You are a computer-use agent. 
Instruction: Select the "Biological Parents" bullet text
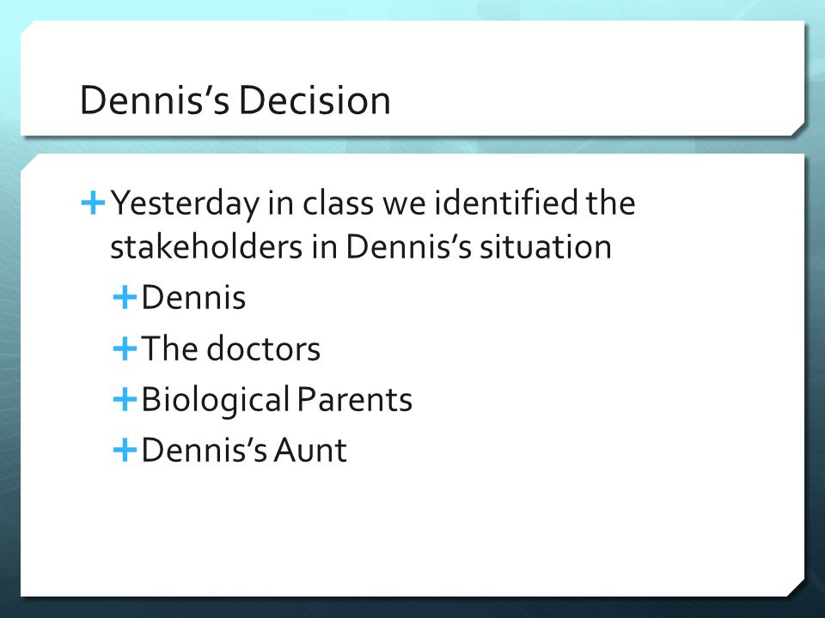pos(277,400)
